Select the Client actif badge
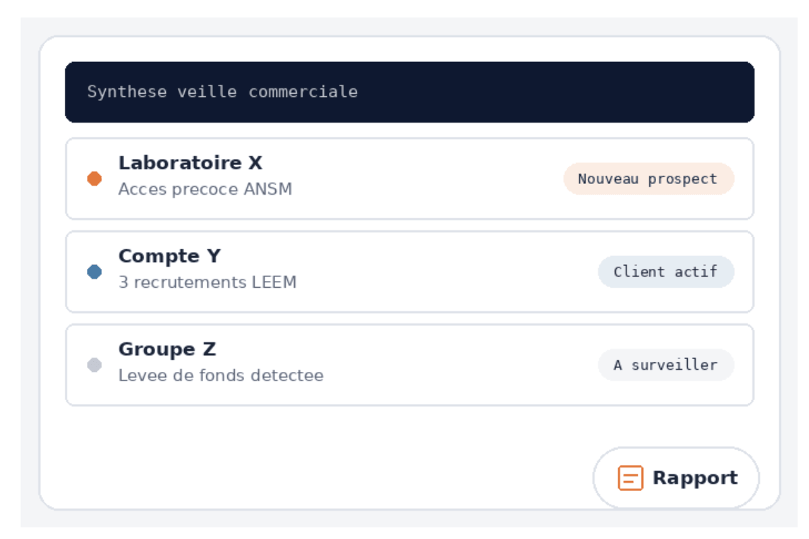 coord(666,272)
